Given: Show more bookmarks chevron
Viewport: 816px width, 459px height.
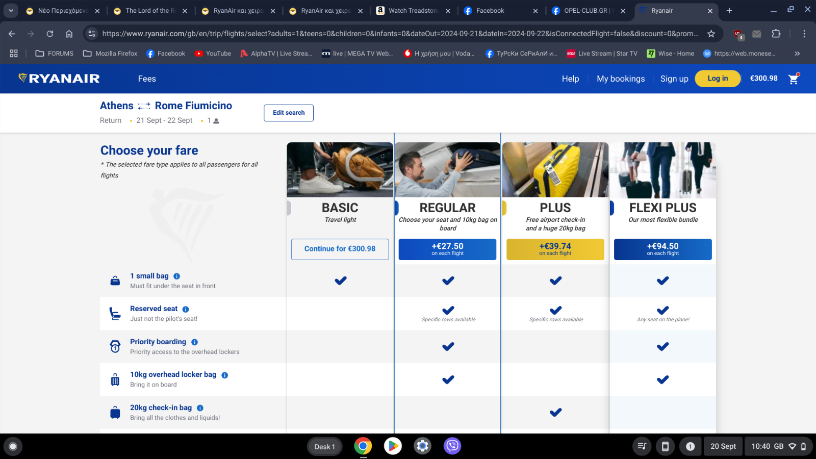Looking at the screenshot, I should coord(797,54).
